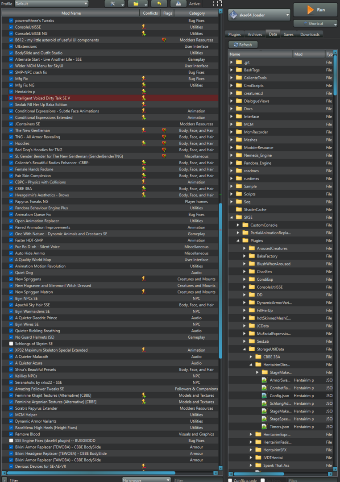
Task: Uncheck MCM Helper mod checkbox
Action: 11,415
